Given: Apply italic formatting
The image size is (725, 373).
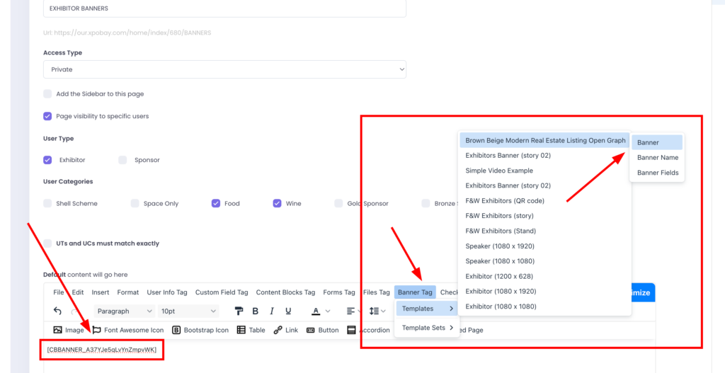Looking at the screenshot, I should tap(271, 311).
